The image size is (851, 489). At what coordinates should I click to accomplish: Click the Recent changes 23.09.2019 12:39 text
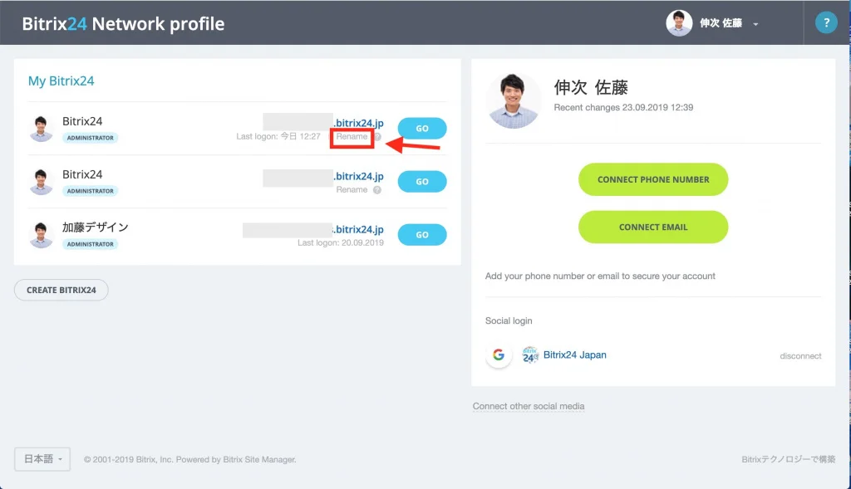tap(623, 107)
